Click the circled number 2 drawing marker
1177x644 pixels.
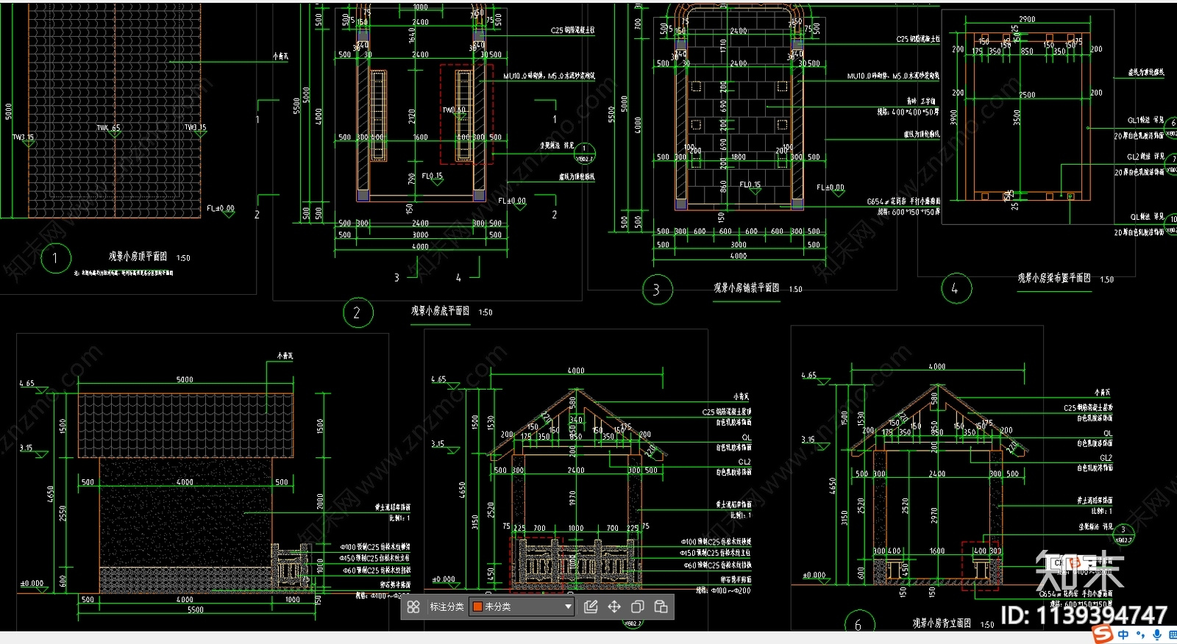point(358,313)
